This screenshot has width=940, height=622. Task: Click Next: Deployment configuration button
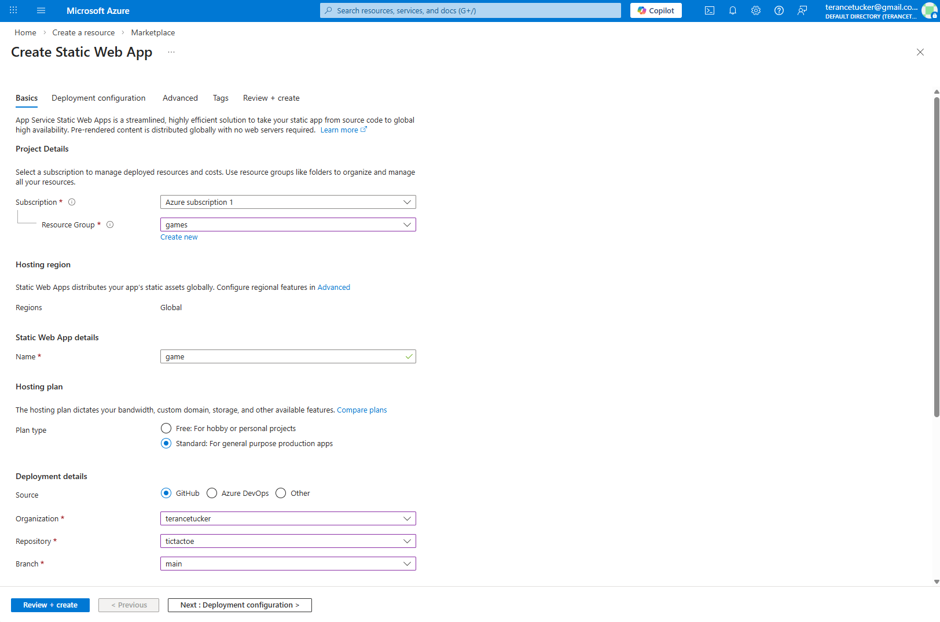(x=240, y=605)
